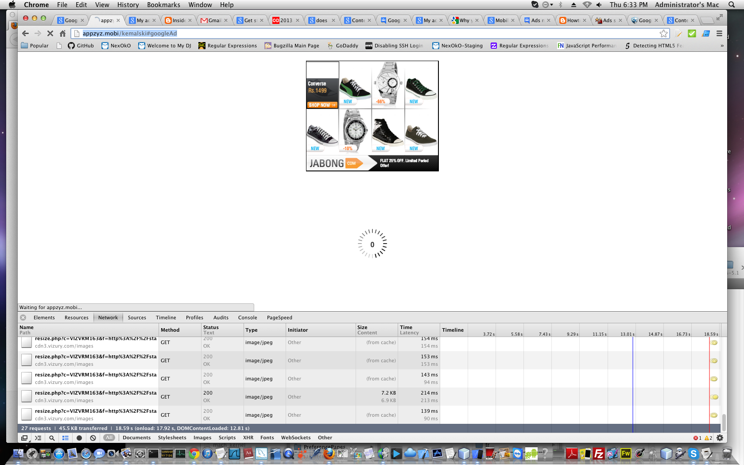Filter network requests by Scripts

coord(227,438)
